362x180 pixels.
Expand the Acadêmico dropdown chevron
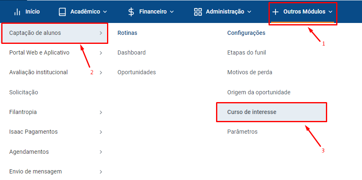[105, 12]
